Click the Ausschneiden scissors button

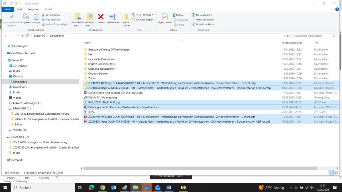pos(50,15)
